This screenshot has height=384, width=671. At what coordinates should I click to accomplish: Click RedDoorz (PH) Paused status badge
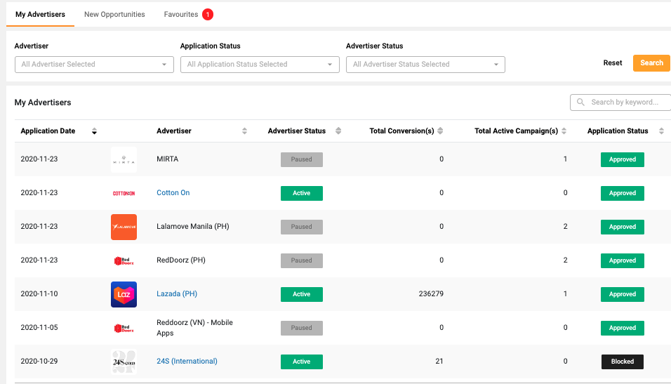302,260
